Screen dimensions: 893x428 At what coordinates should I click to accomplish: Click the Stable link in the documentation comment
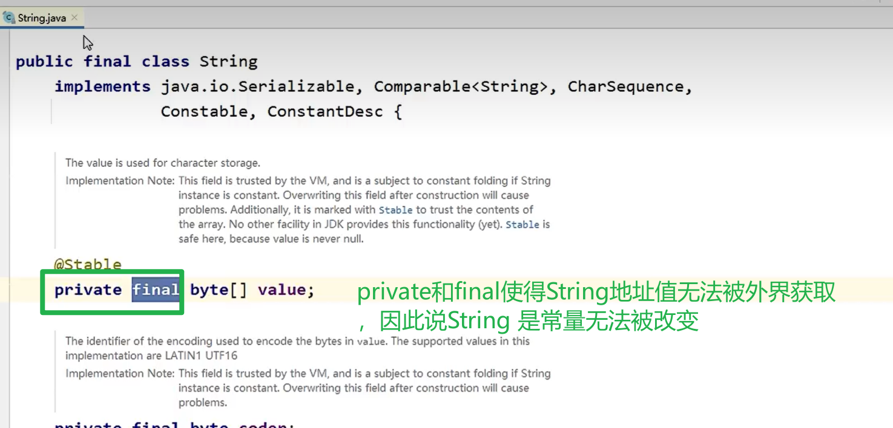(x=395, y=210)
